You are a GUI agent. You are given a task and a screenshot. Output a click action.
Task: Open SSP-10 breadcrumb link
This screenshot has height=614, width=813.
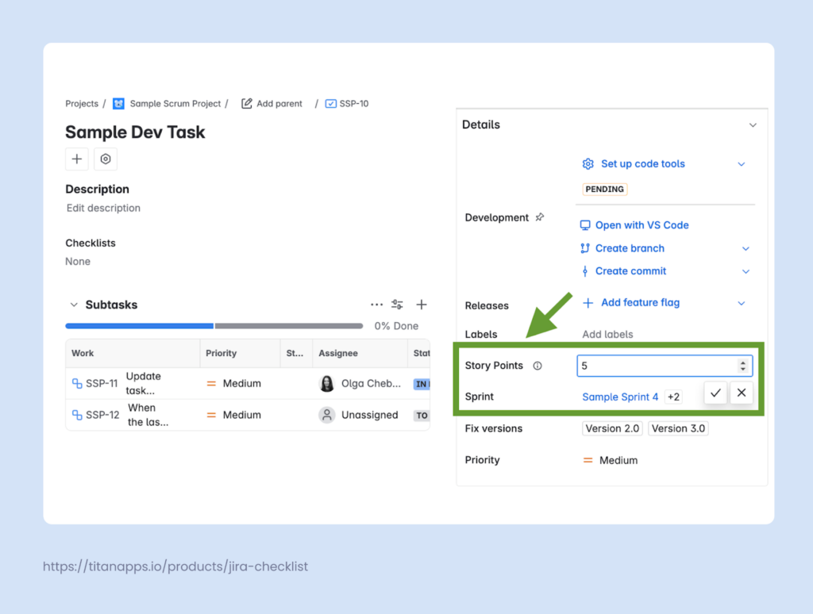(x=354, y=104)
